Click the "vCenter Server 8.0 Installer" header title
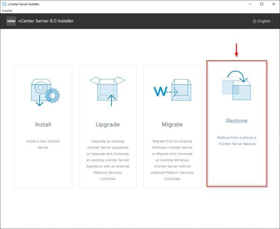 [46, 21]
